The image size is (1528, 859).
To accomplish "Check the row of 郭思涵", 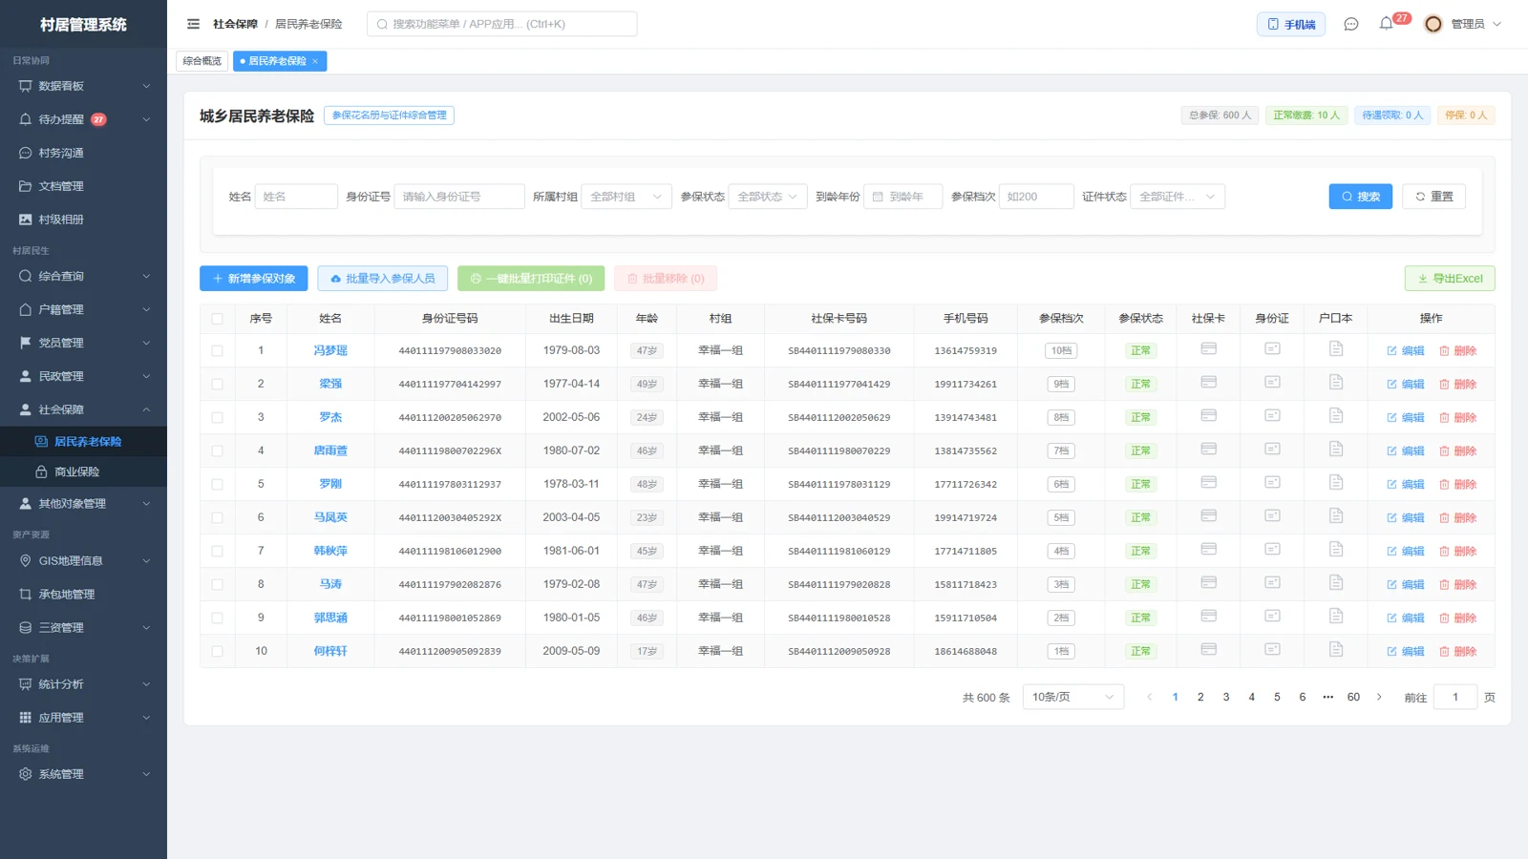I will (x=217, y=618).
